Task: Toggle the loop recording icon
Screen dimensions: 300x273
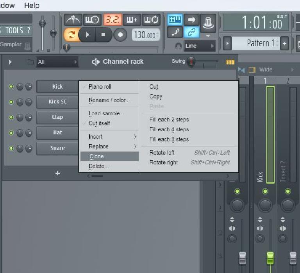Action: tap(151, 20)
